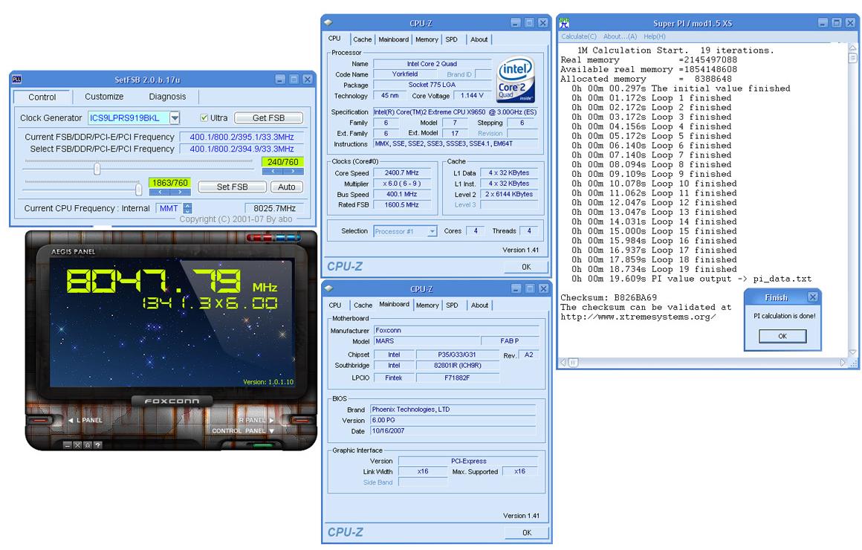Increase the 240/760 value with right arrow
This screenshot has width=862, height=550.
pyautogui.click(x=293, y=171)
